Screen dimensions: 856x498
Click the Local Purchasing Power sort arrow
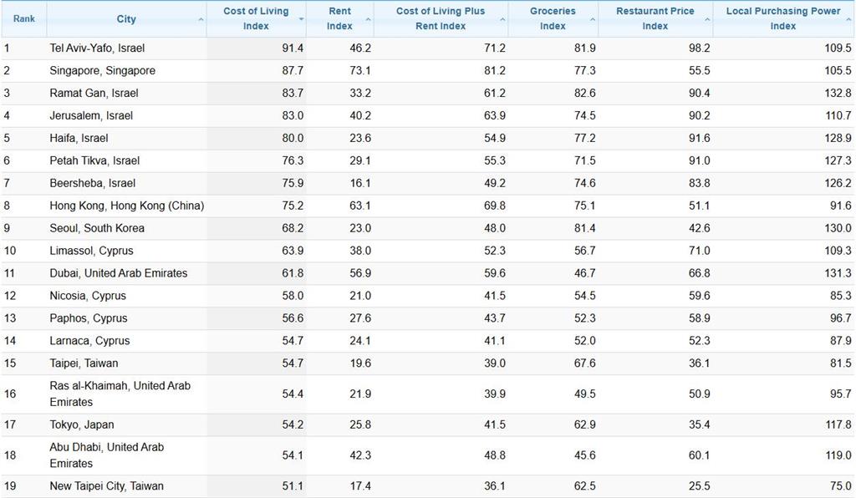coord(848,19)
